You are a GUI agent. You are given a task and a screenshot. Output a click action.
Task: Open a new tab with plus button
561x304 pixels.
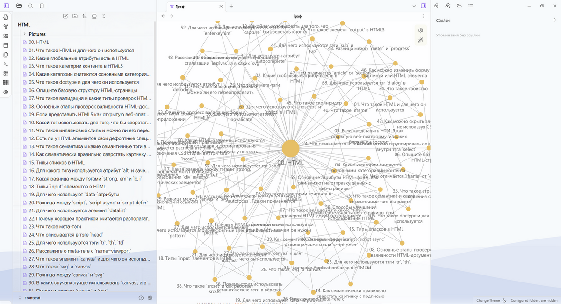point(231,6)
